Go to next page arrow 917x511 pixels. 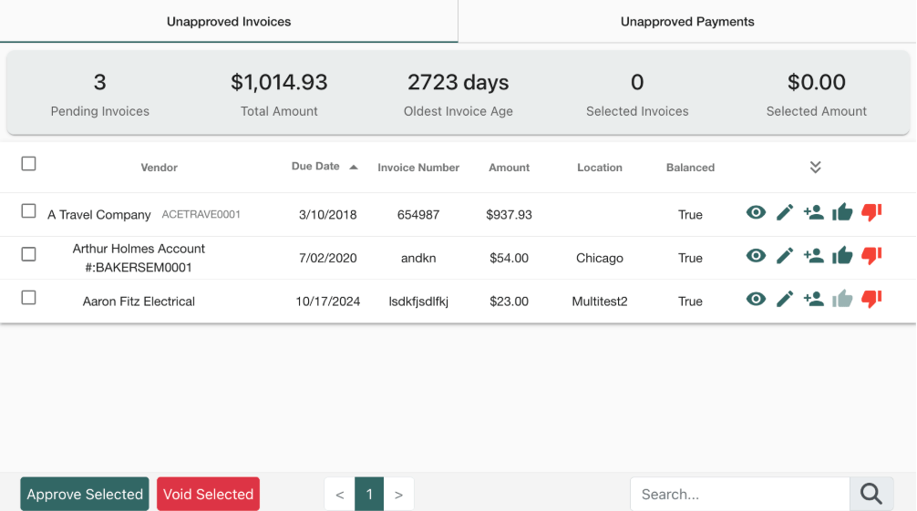tap(399, 495)
